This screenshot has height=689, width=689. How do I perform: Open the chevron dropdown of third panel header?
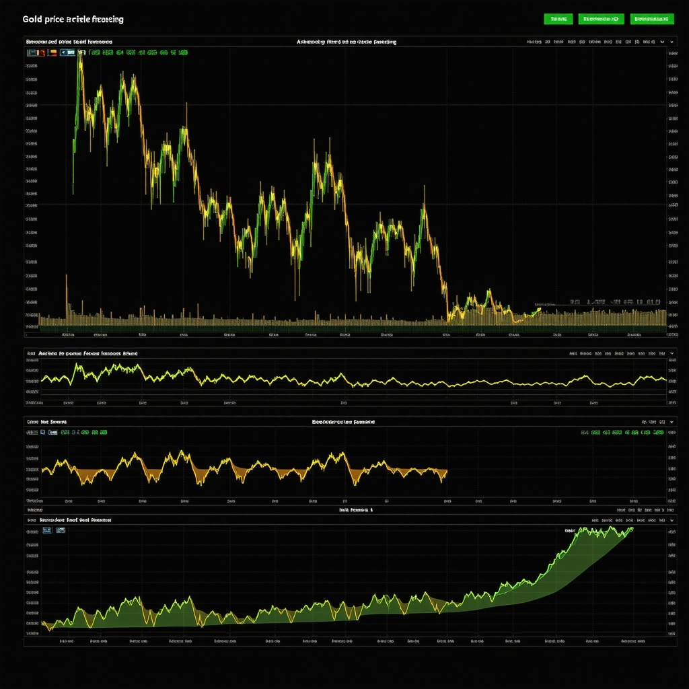(672, 422)
